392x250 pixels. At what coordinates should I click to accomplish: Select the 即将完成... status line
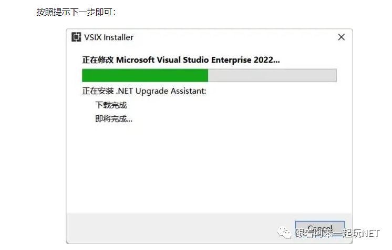pos(114,119)
